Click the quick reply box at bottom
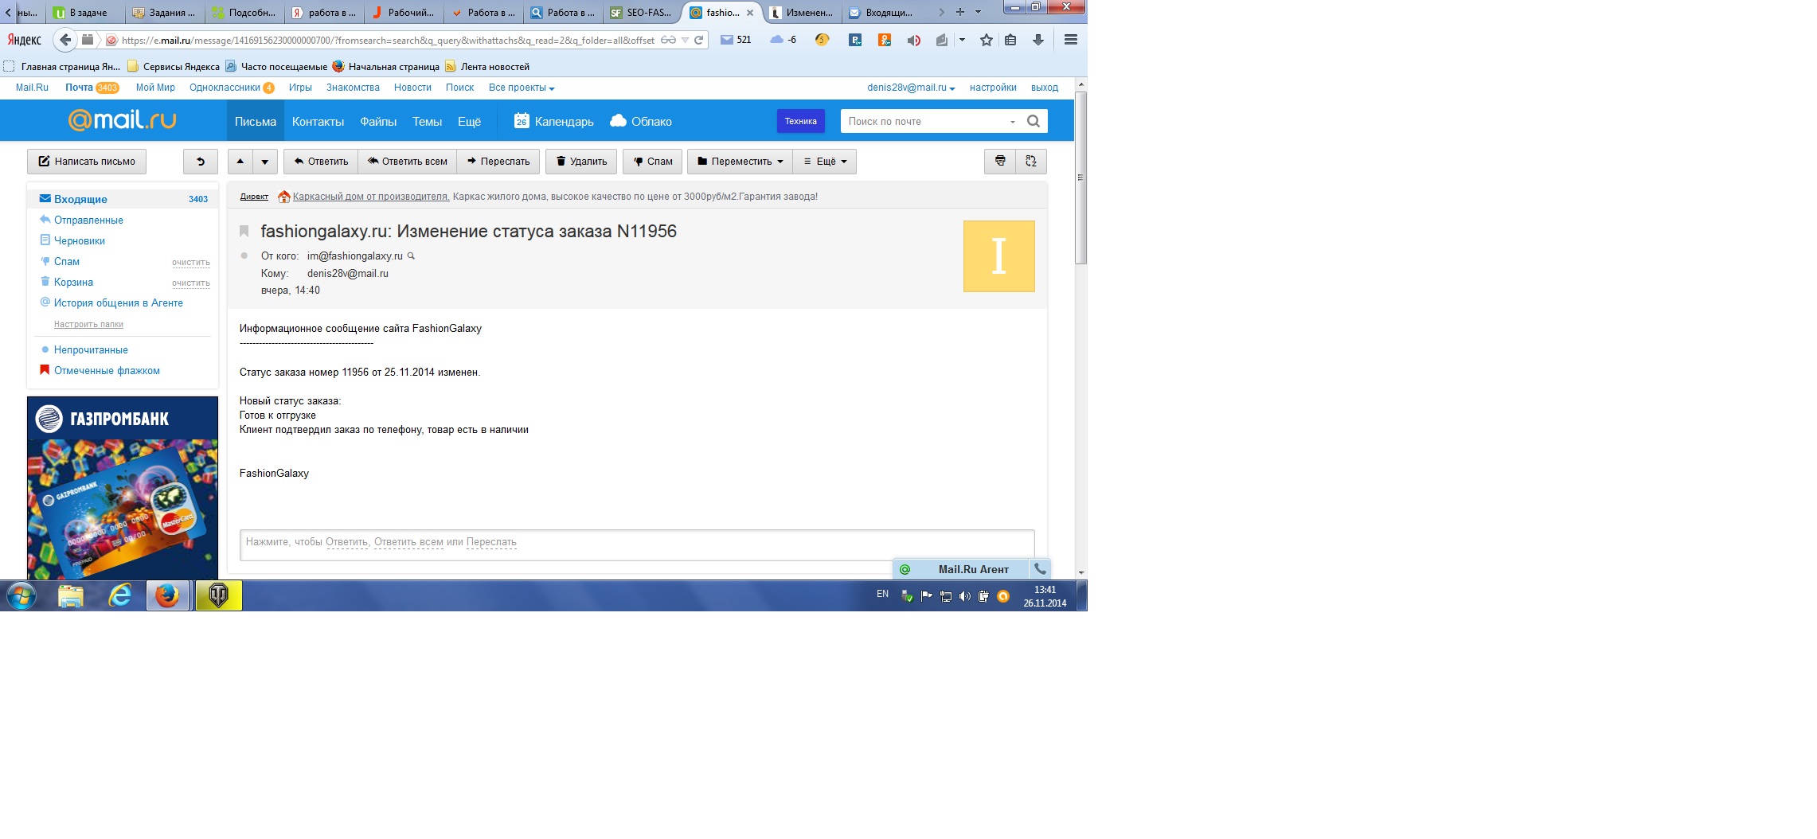 [637, 544]
